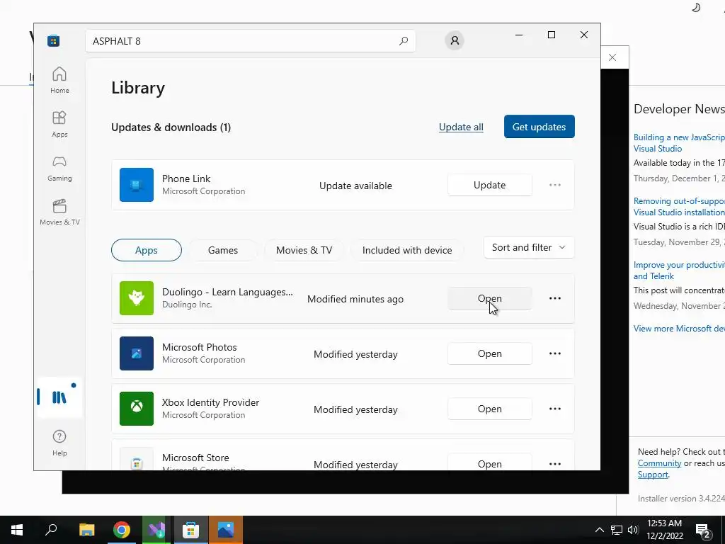Image resolution: width=725 pixels, height=544 pixels.
Task: Go to Apps in Store sidebar
Action: (59, 124)
